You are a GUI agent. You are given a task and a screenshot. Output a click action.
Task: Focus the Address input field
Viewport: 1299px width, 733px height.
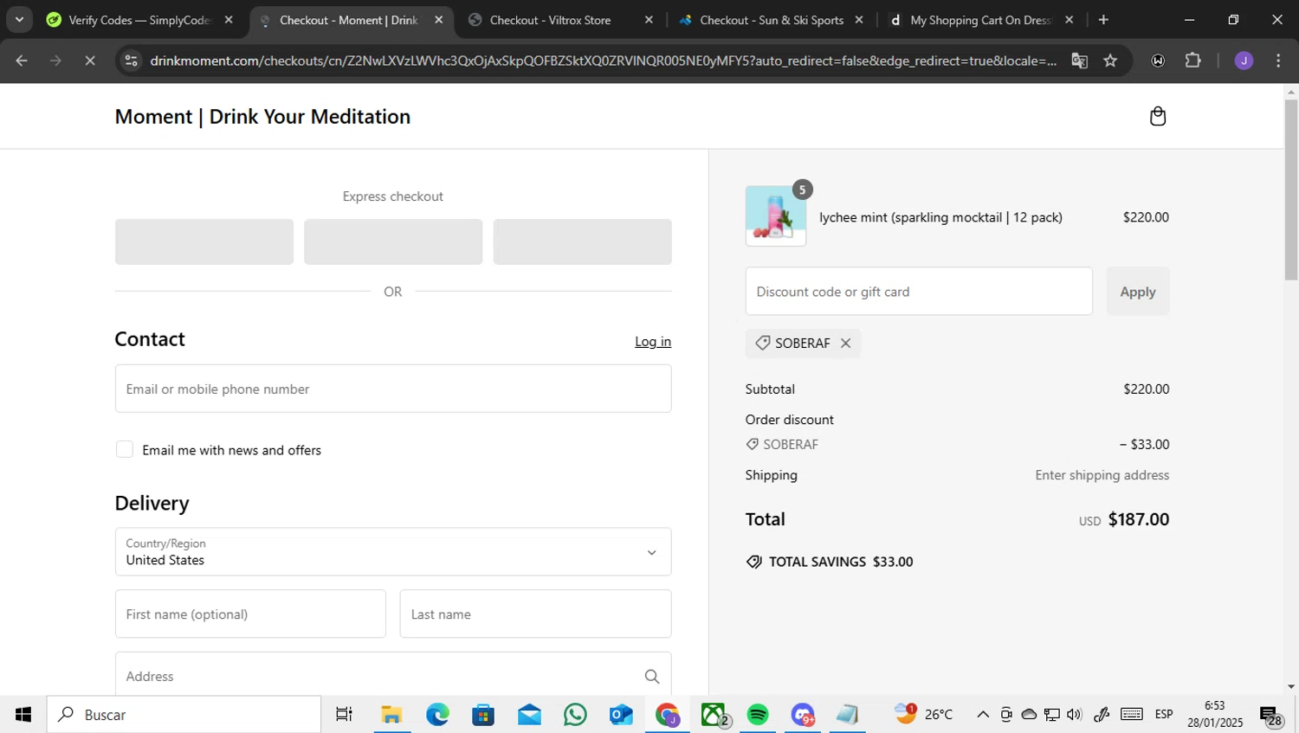click(393, 676)
